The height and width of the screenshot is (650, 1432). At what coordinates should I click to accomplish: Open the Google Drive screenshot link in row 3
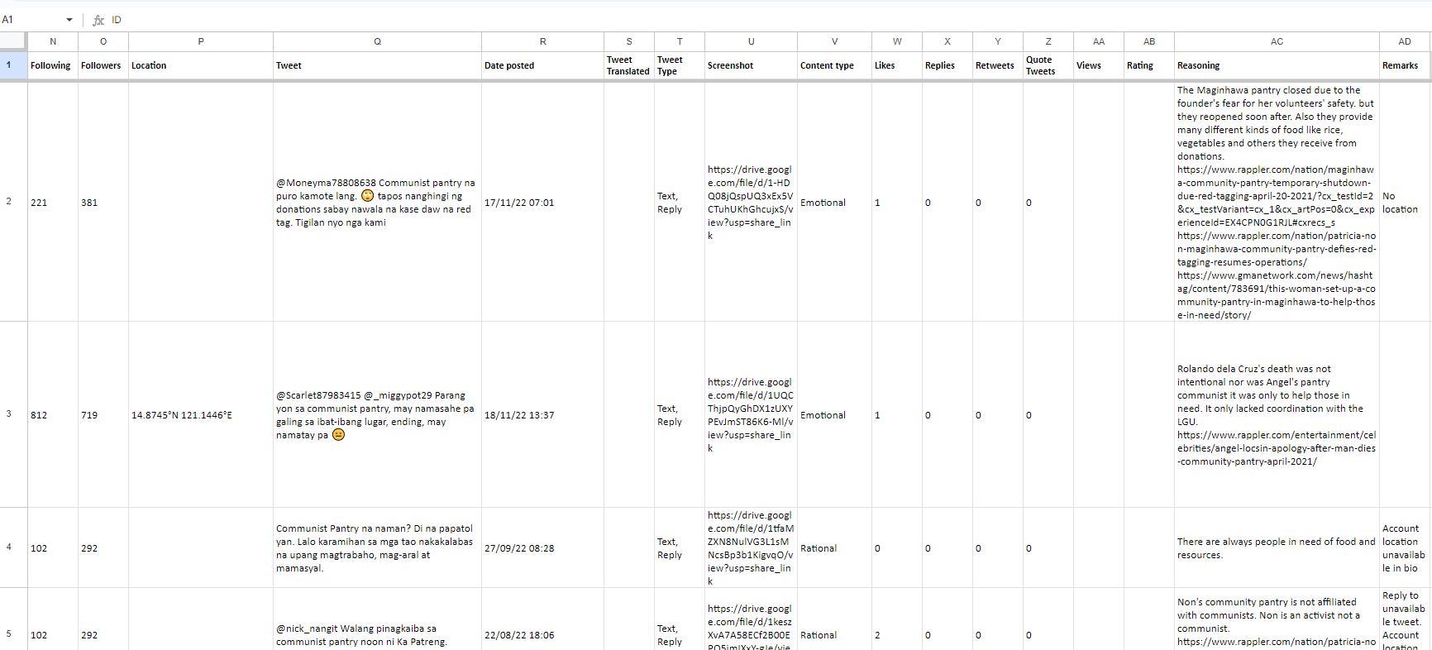coord(750,415)
